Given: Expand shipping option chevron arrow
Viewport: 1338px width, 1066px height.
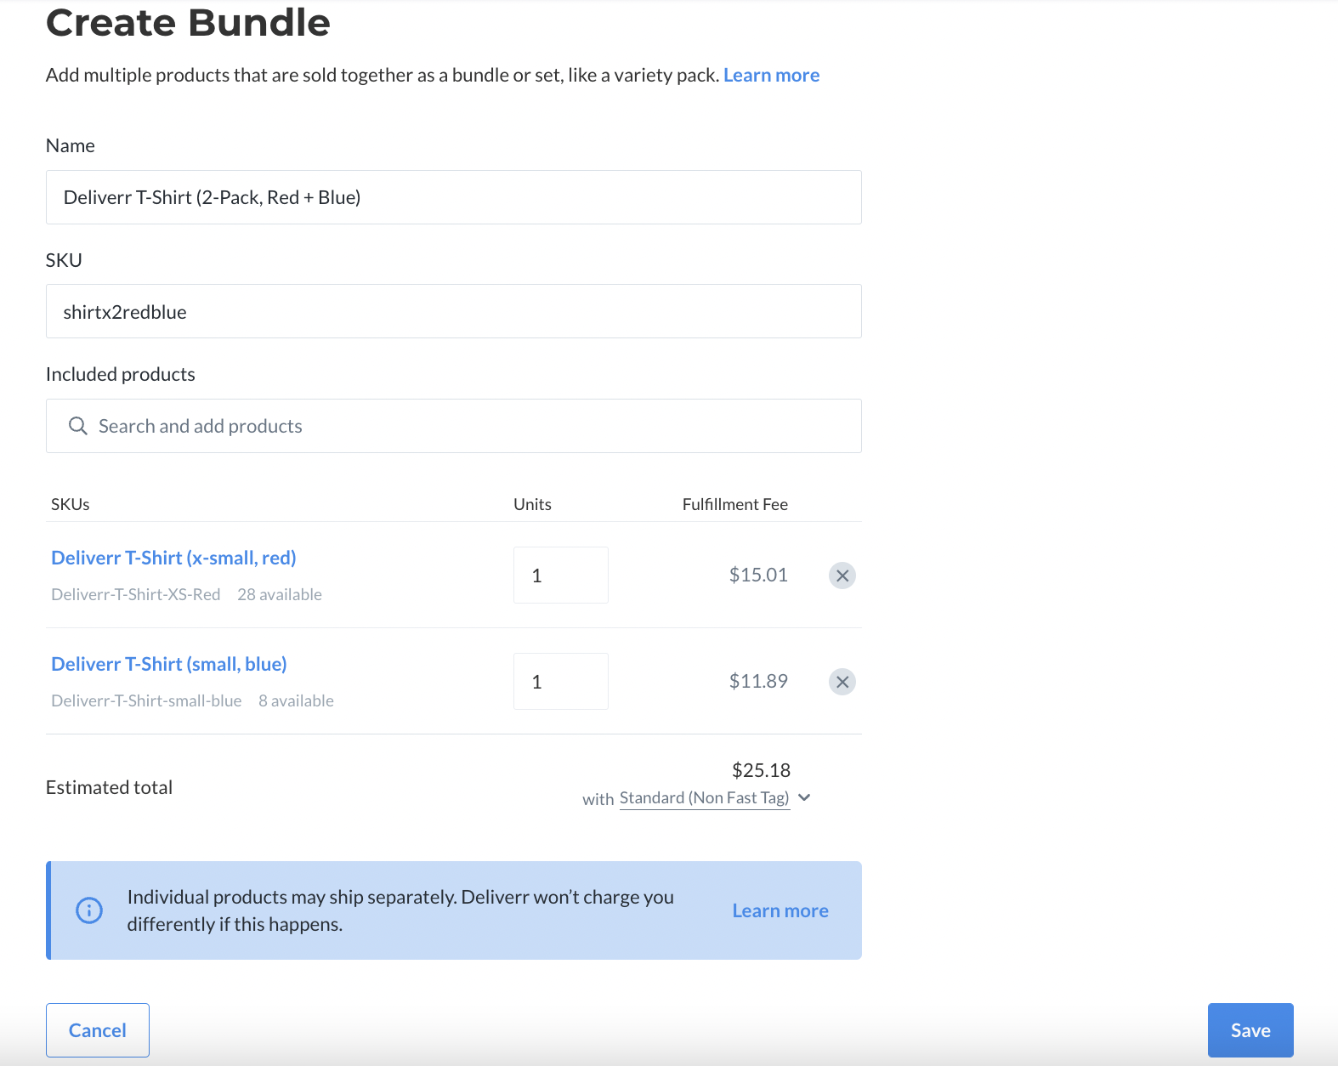Looking at the screenshot, I should 804,797.
